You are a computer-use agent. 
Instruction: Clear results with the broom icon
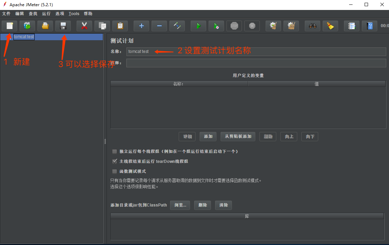(x=273, y=26)
